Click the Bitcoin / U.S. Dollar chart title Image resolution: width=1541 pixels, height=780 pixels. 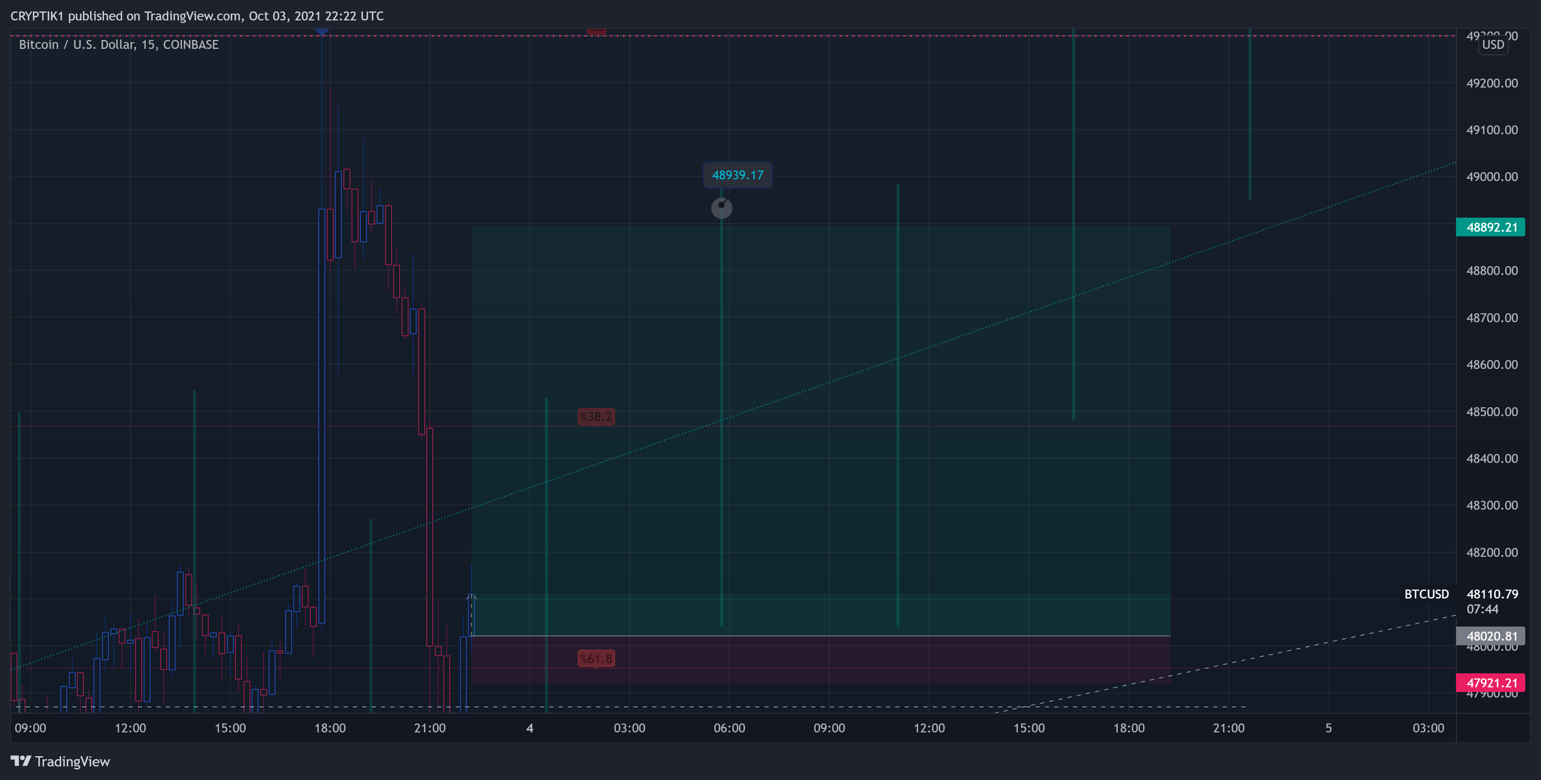tap(119, 45)
